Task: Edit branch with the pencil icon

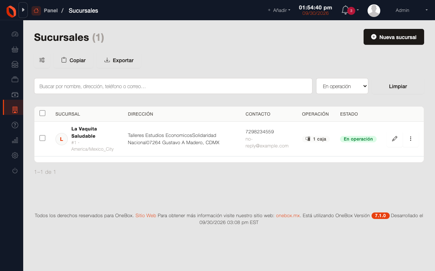Action: pos(395,139)
